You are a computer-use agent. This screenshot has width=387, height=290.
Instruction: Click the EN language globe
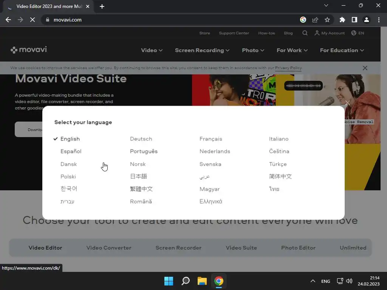[x=358, y=33]
